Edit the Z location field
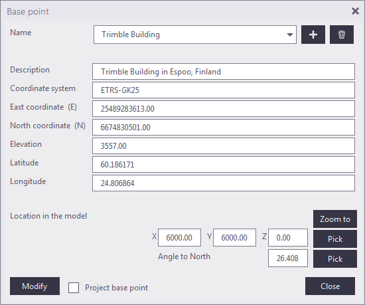 point(288,237)
